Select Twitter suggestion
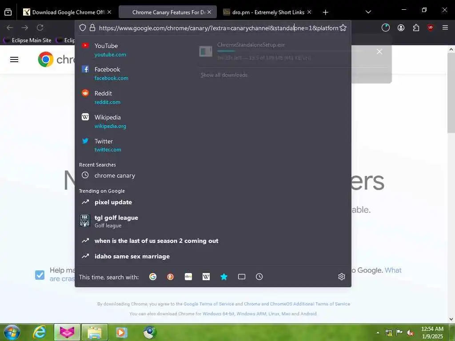 213,145
